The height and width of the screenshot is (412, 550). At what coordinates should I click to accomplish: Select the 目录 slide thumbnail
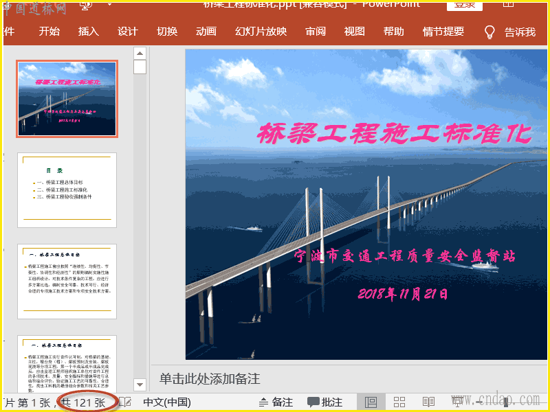[x=67, y=190]
